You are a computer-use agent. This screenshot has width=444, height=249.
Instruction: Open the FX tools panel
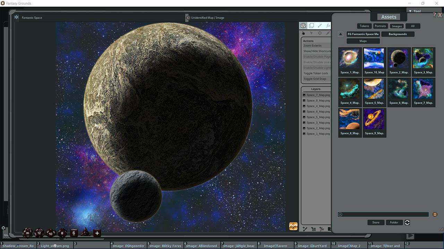(328, 25)
